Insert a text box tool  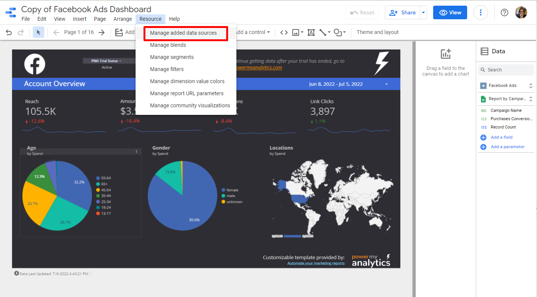311,32
